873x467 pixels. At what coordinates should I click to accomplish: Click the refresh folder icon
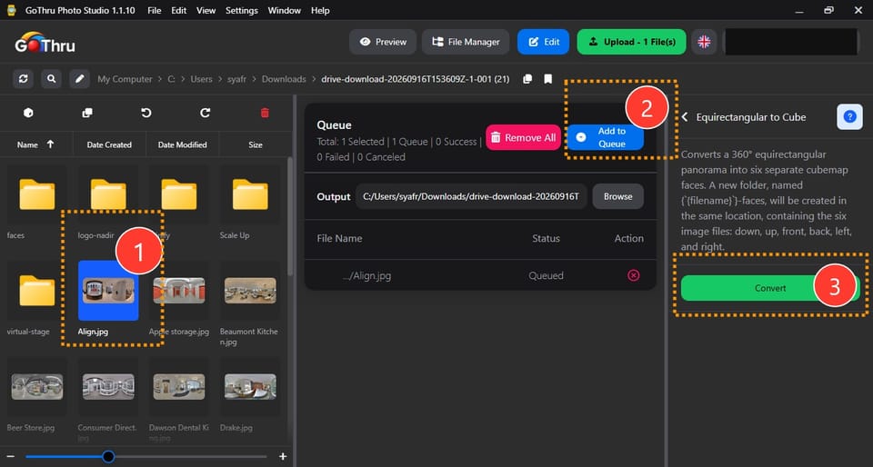(23, 79)
